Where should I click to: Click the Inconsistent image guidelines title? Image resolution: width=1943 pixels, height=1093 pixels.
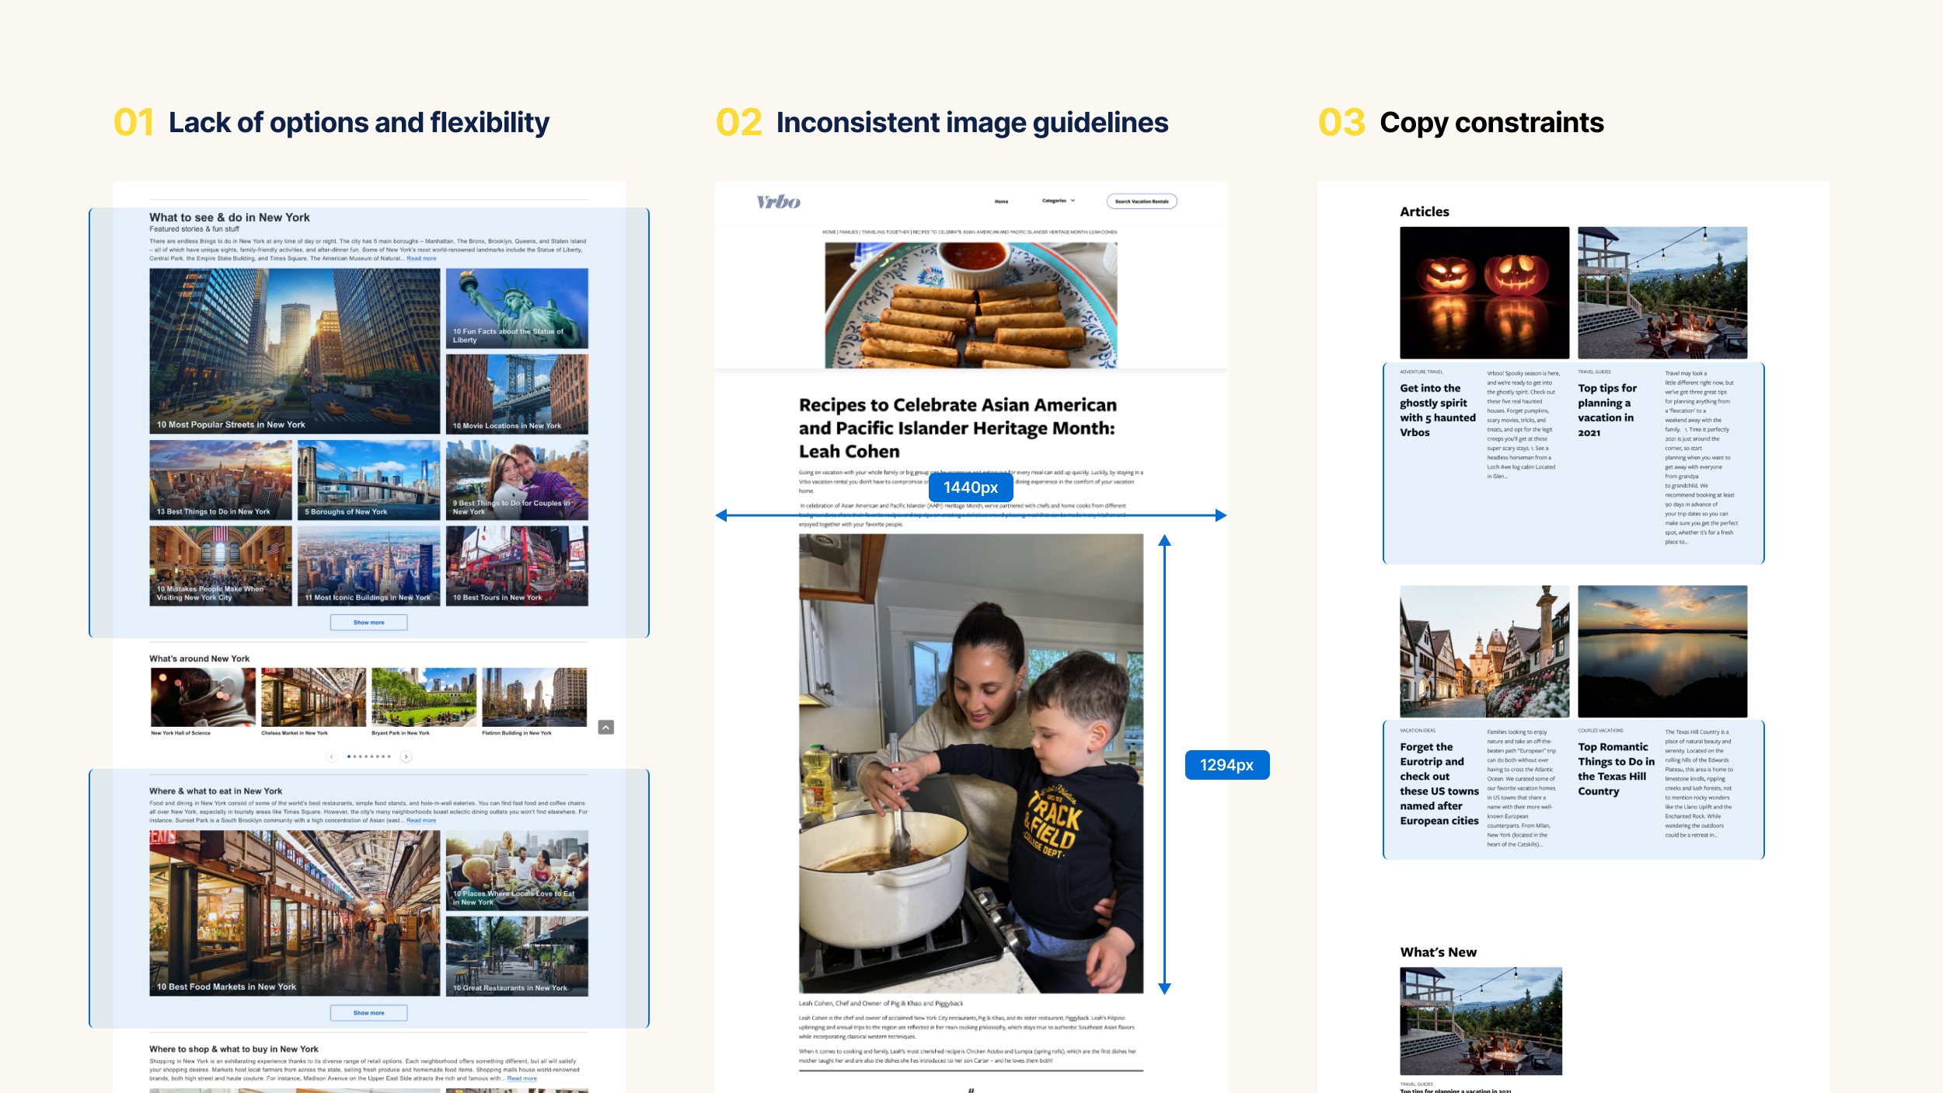coord(972,123)
